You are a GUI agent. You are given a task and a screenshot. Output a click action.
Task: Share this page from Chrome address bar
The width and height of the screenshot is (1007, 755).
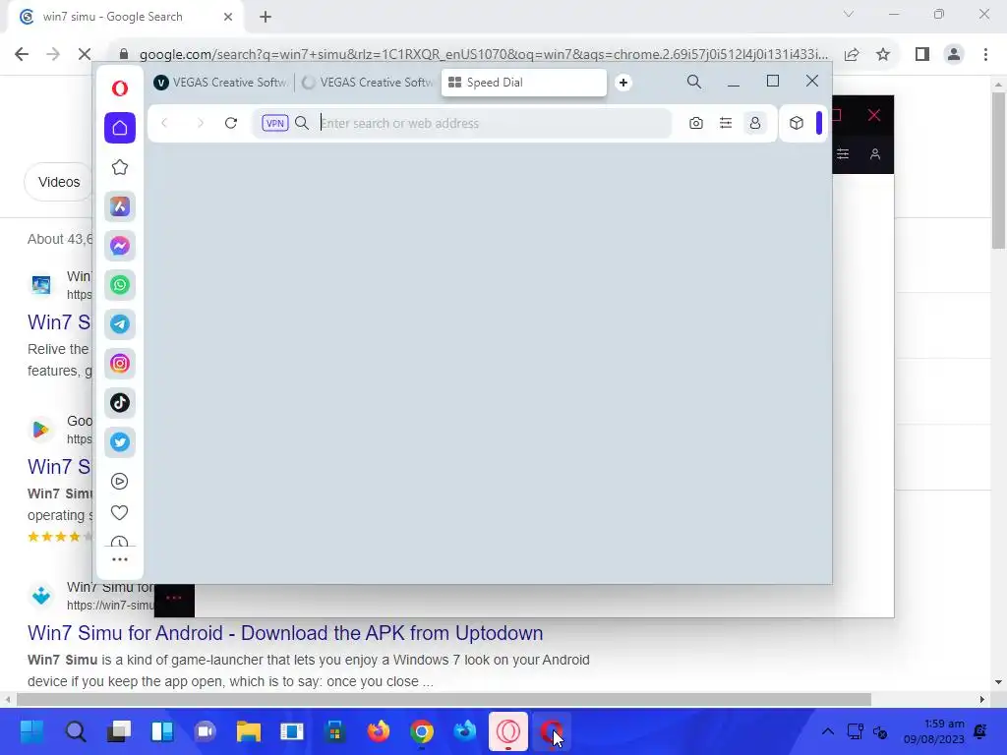(x=853, y=55)
